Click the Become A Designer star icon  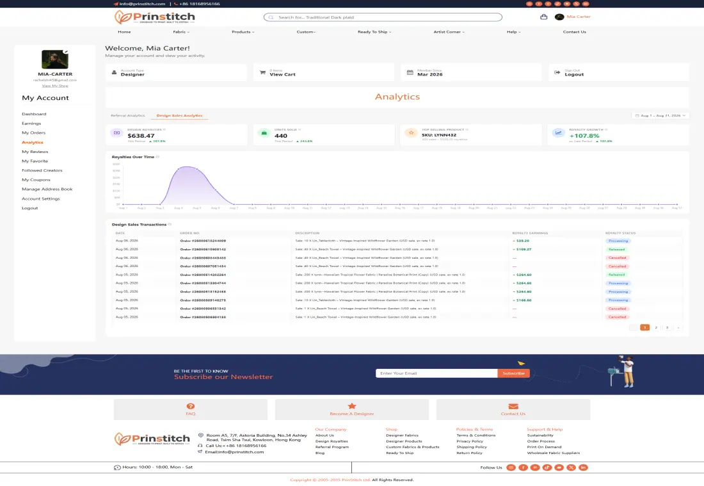[x=351, y=406]
